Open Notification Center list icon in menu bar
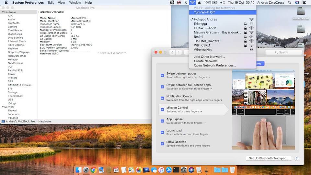Viewport: 311px width, 175px height. coord(304,3)
